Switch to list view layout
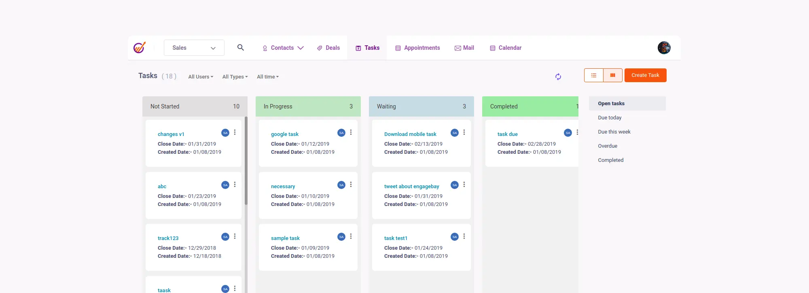Viewport: 809px width, 293px height. click(x=593, y=75)
